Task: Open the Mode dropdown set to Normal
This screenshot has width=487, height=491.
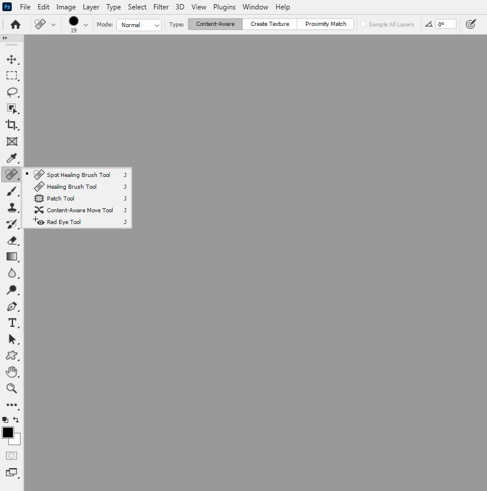Action: pyautogui.click(x=139, y=25)
